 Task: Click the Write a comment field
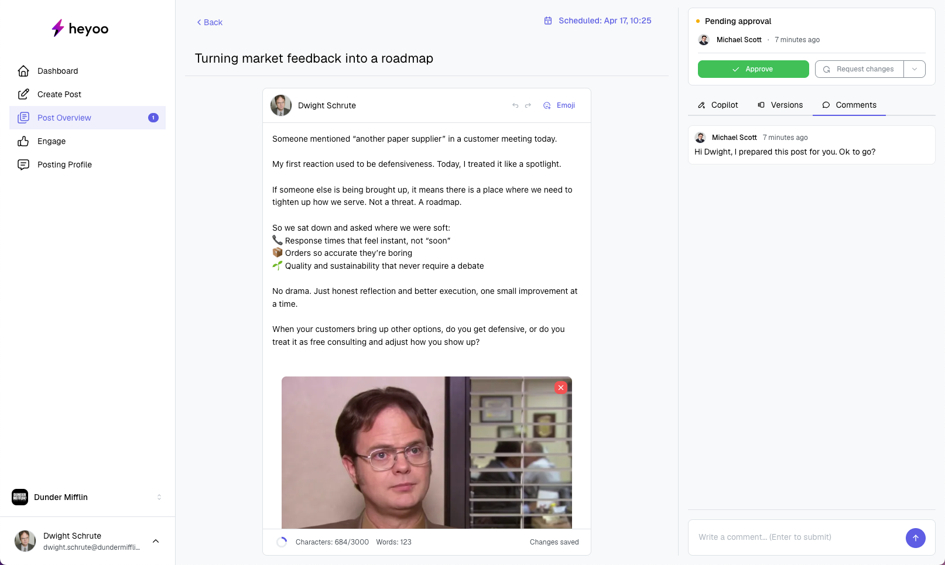click(x=796, y=537)
